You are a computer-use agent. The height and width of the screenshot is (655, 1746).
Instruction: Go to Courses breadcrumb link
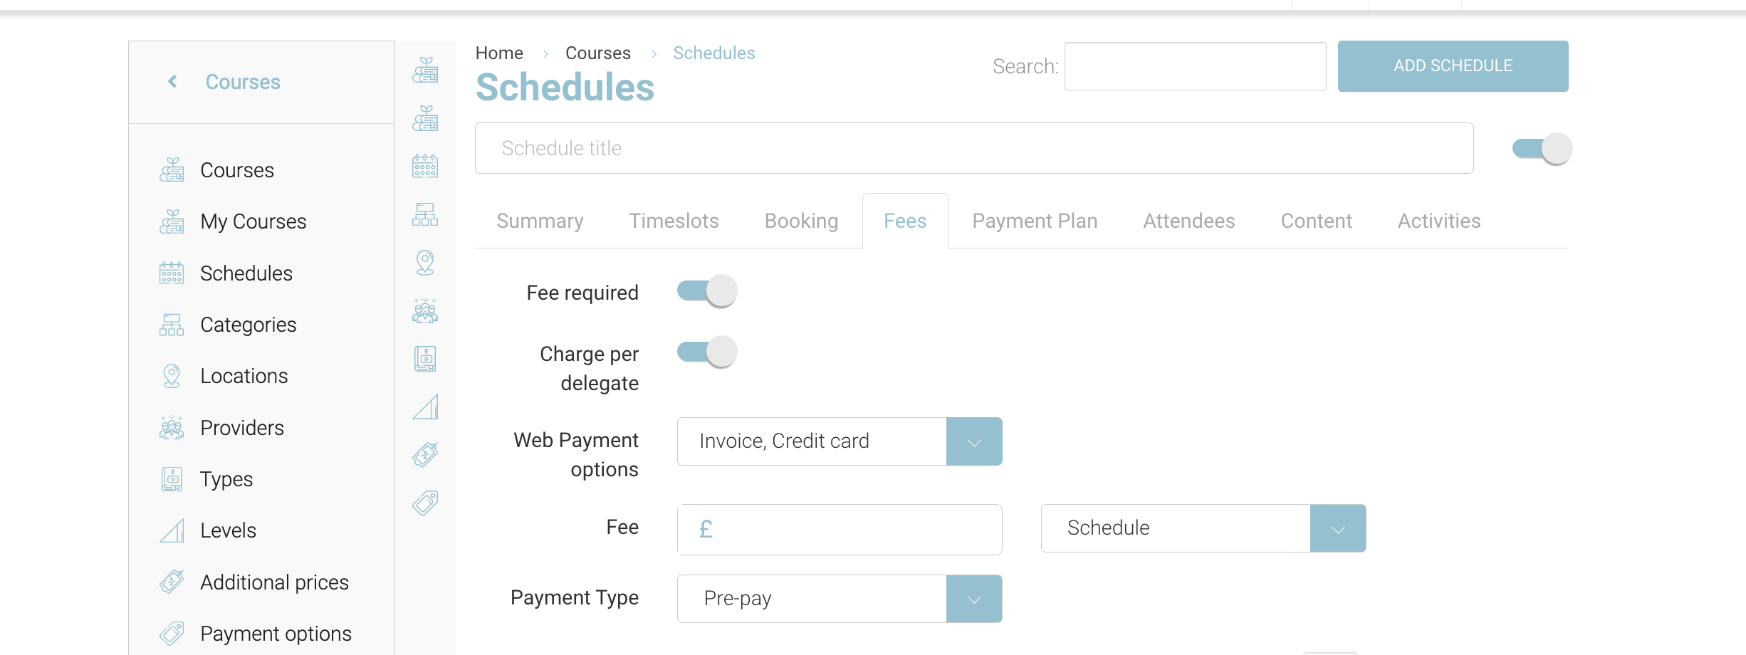[x=597, y=53]
